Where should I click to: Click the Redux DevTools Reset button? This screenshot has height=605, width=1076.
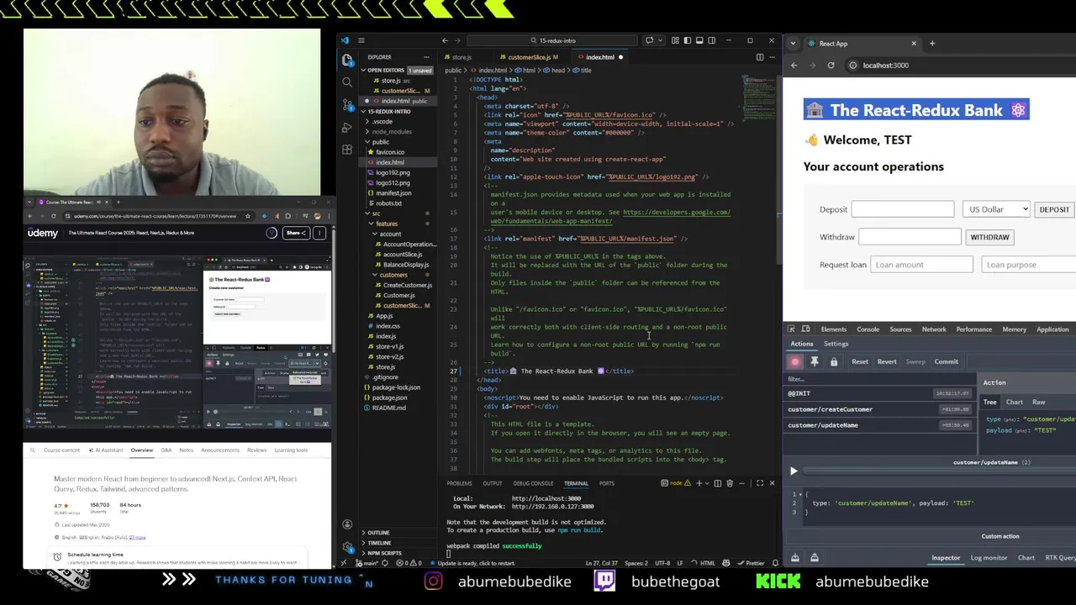(859, 362)
